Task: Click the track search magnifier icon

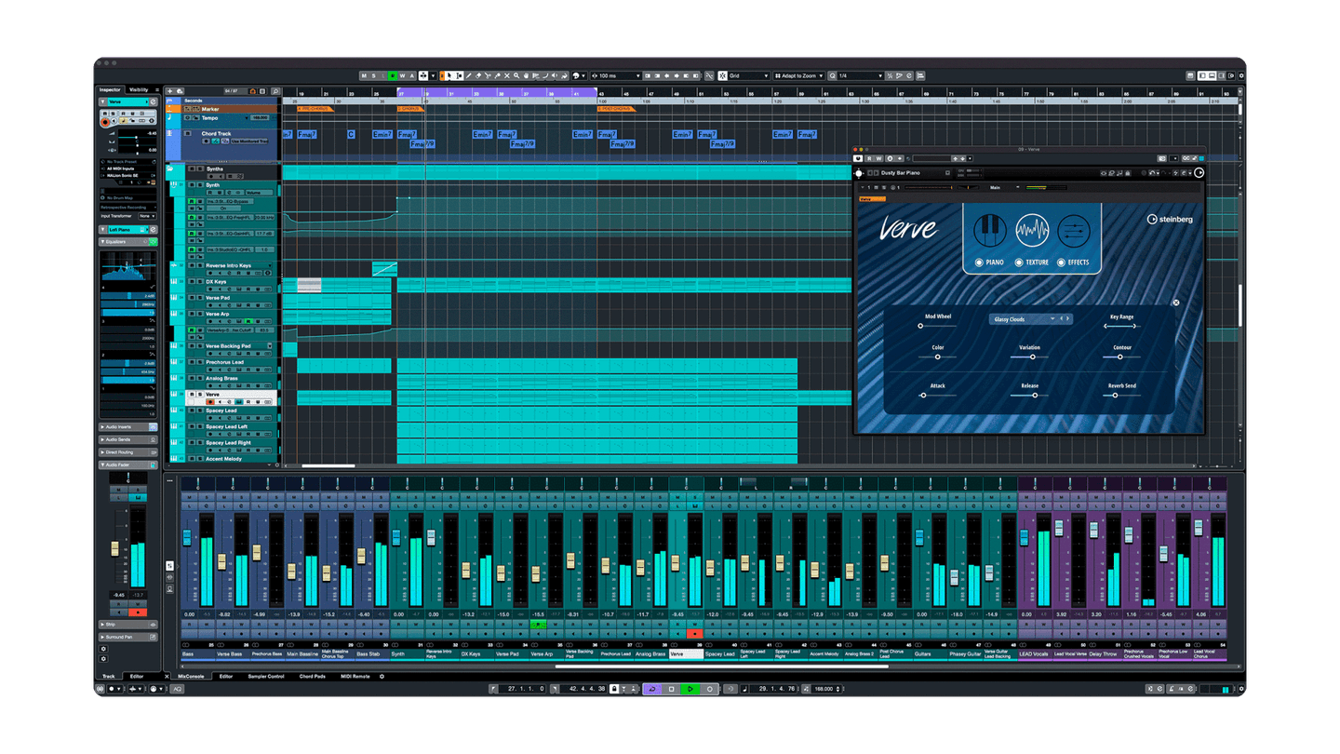Action: click(275, 91)
